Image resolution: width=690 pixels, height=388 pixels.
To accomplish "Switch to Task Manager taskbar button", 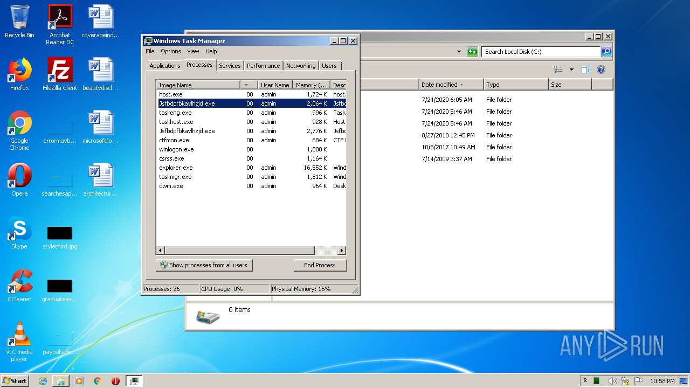I will click(134, 381).
